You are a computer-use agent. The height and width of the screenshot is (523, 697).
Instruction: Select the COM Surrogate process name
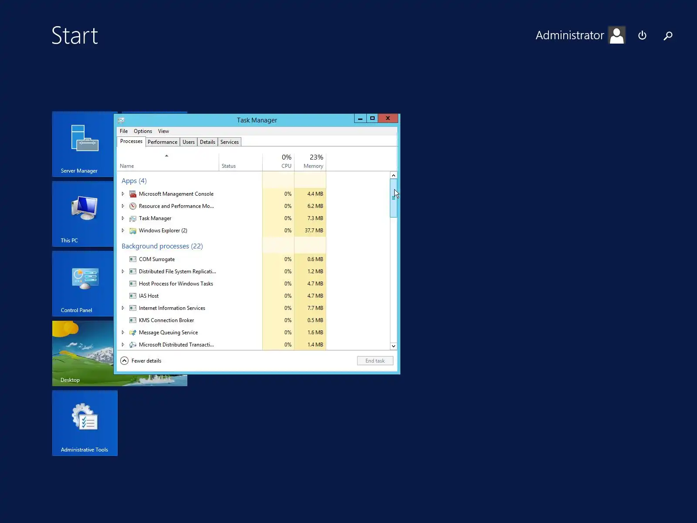tap(157, 259)
